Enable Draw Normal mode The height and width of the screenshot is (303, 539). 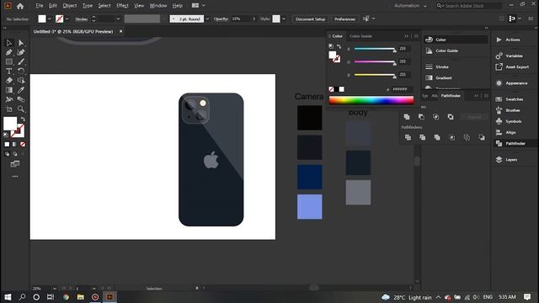click(7, 154)
